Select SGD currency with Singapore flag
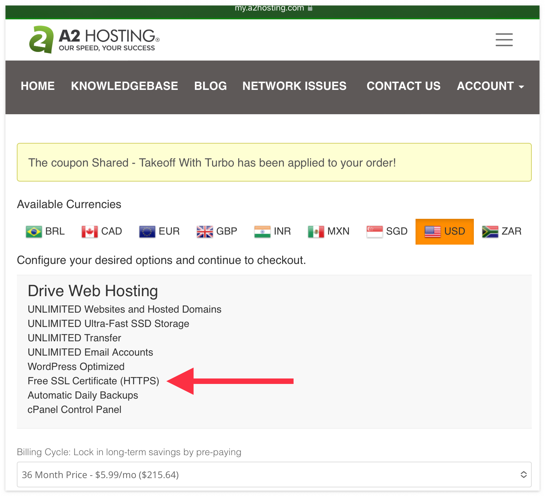The width and height of the screenshot is (545, 496). tap(387, 231)
